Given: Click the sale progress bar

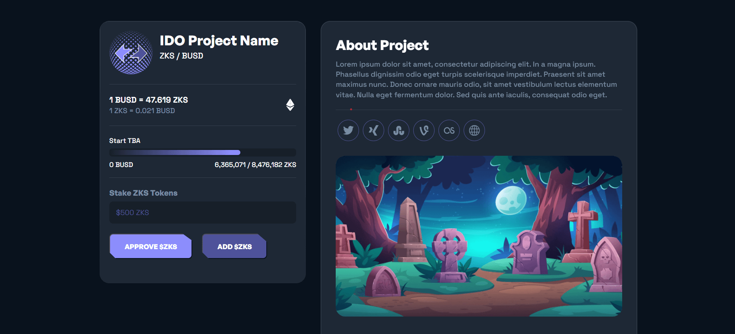Looking at the screenshot, I should coord(202,152).
